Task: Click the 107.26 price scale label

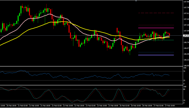Action: pos(186,25)
